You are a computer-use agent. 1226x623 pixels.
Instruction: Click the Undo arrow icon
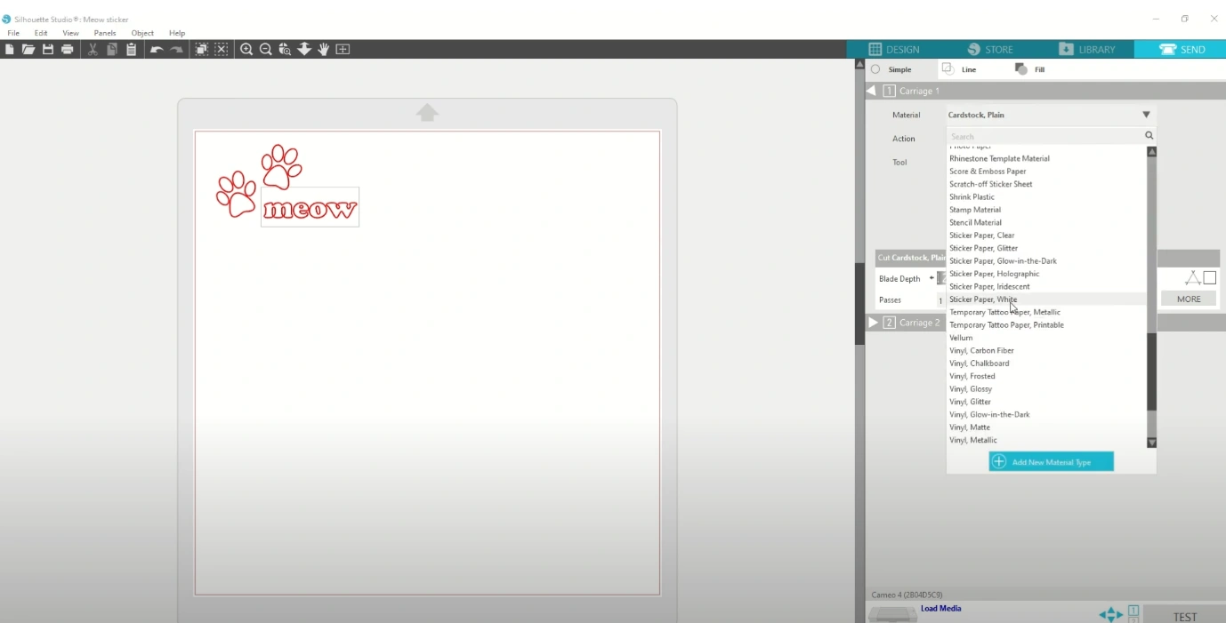[157, 50]
